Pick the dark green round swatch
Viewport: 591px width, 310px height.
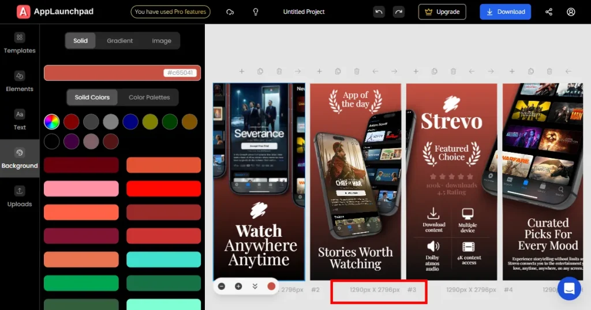click(x=170, y=122)
